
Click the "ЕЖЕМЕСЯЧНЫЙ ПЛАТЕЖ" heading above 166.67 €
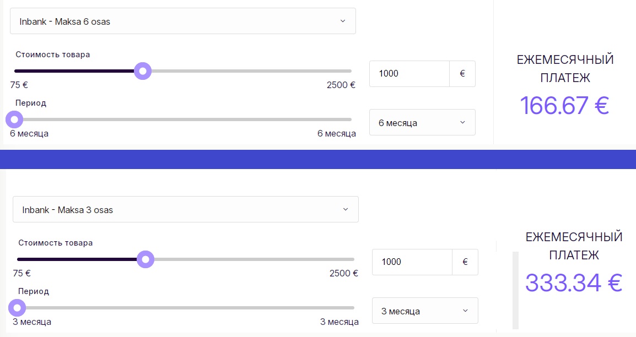coord(565,69)
